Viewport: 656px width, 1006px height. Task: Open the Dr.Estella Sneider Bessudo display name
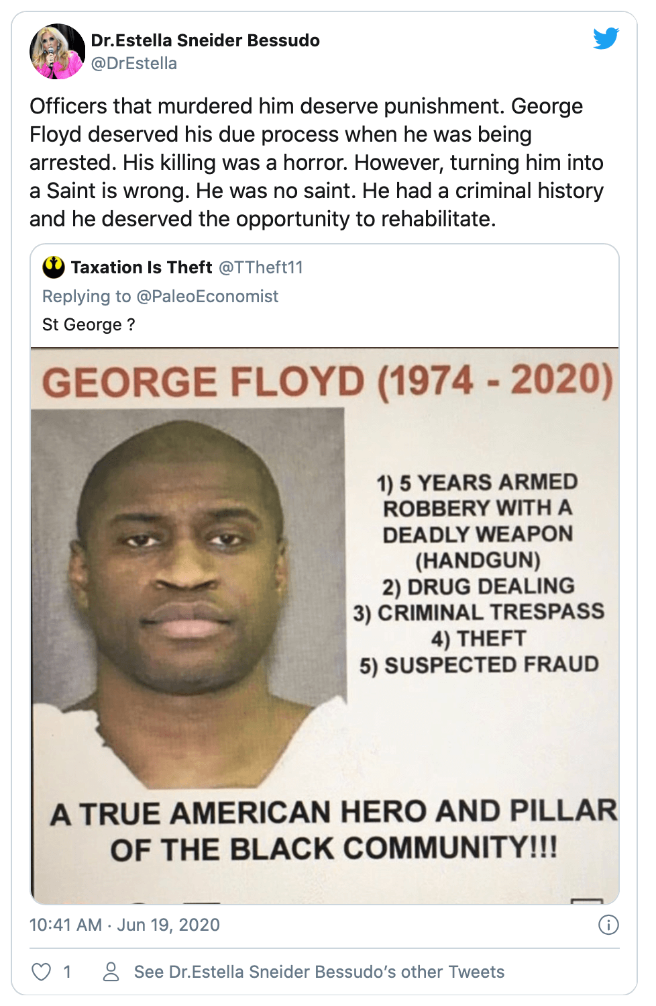tap(205, 40)
